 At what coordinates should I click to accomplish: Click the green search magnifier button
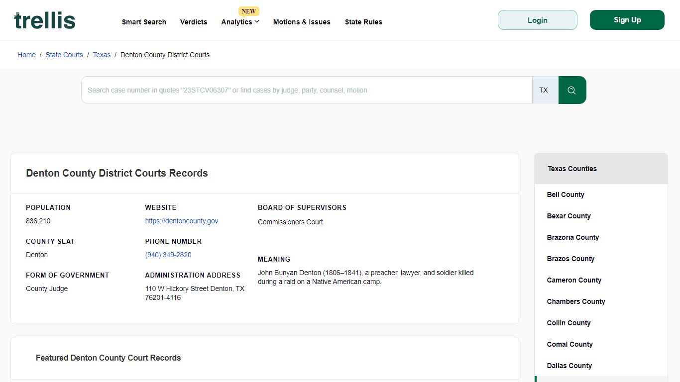tap(572, 90)
